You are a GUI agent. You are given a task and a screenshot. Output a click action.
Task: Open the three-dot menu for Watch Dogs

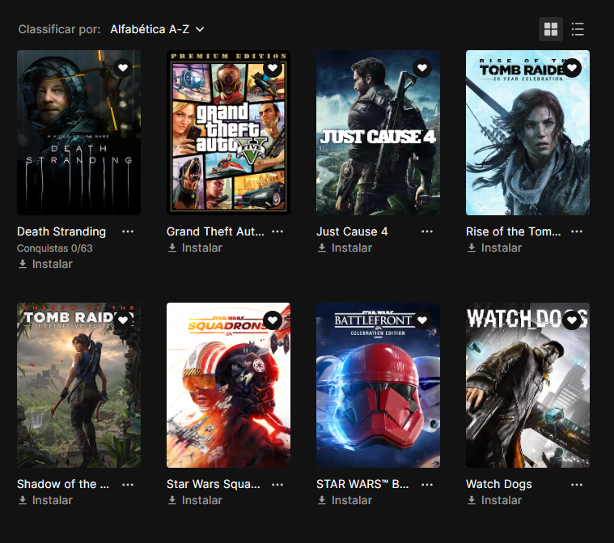[x=577, y=485]
